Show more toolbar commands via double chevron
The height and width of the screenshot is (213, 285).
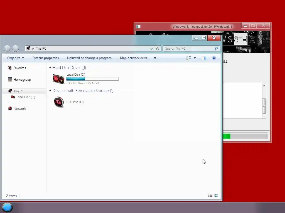tap(155, 58)
